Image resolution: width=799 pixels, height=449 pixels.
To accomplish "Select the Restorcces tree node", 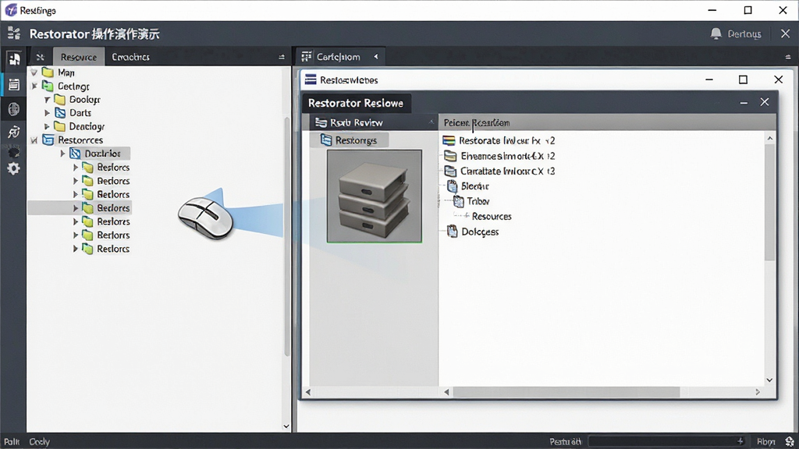I will tap(80, 140).
